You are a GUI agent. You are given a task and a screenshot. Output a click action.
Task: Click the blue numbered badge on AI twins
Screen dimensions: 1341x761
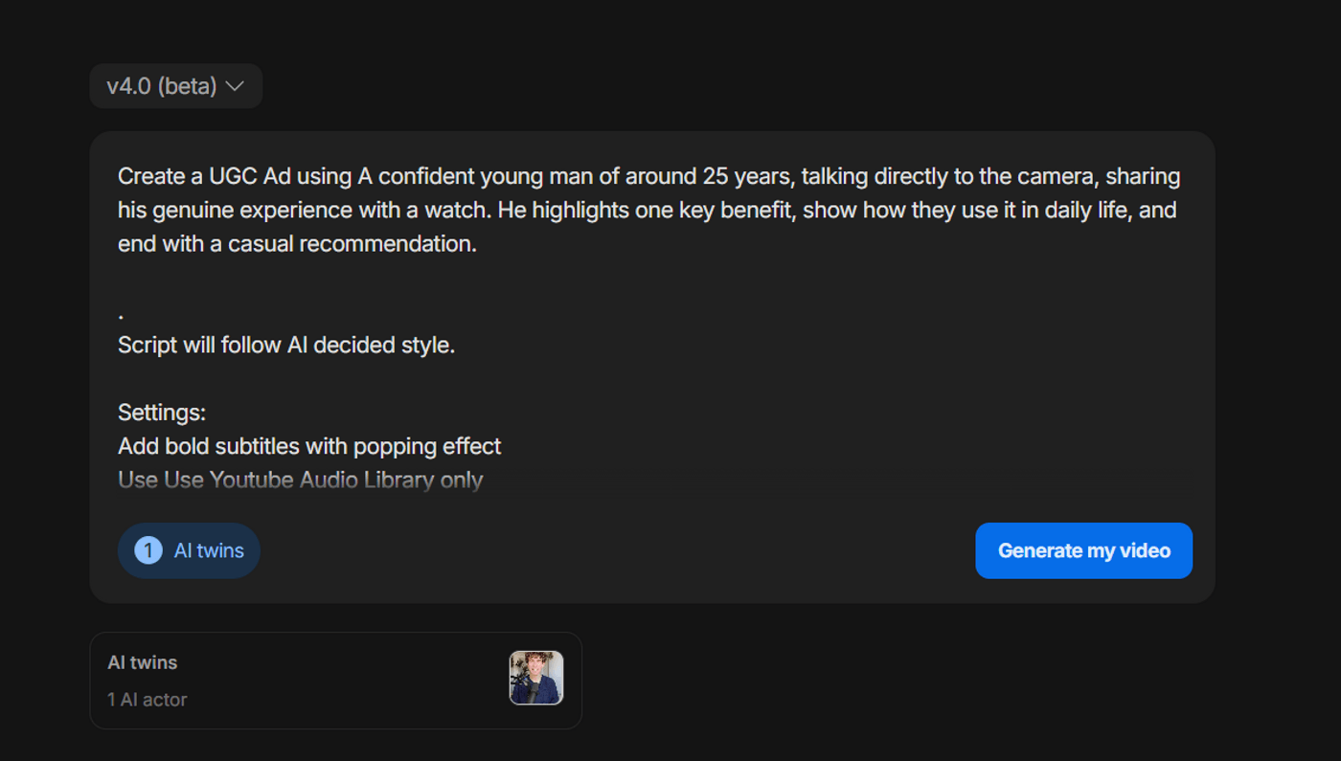click(x=148, y=550)
